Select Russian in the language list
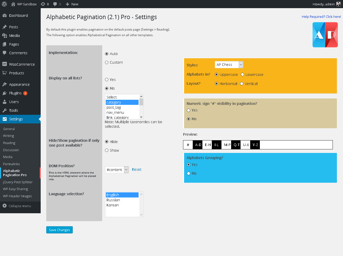 113,200
